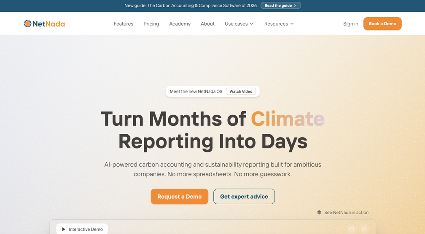The image size is (425, 234).
Task: Expand the Use cases dropdown
Action: click(239, 24)
